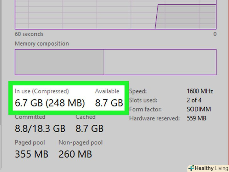The height and width of the screenshot is (172, 229).
Task: Click the Available memory label
Action: [x=107, y=91]
